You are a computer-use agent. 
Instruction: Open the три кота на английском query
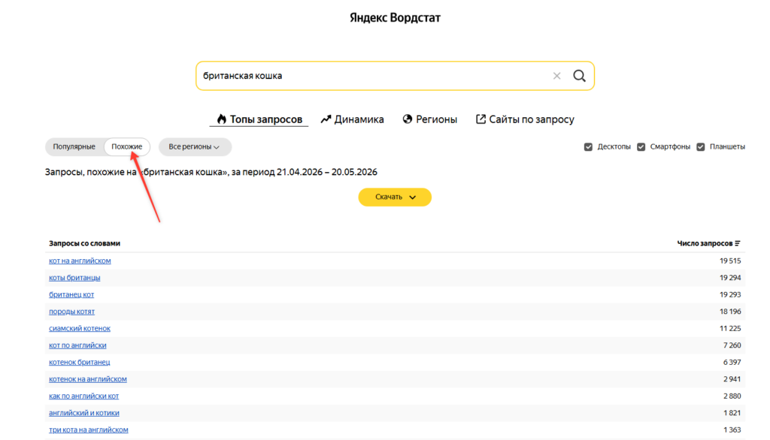(x=89, y=430)
